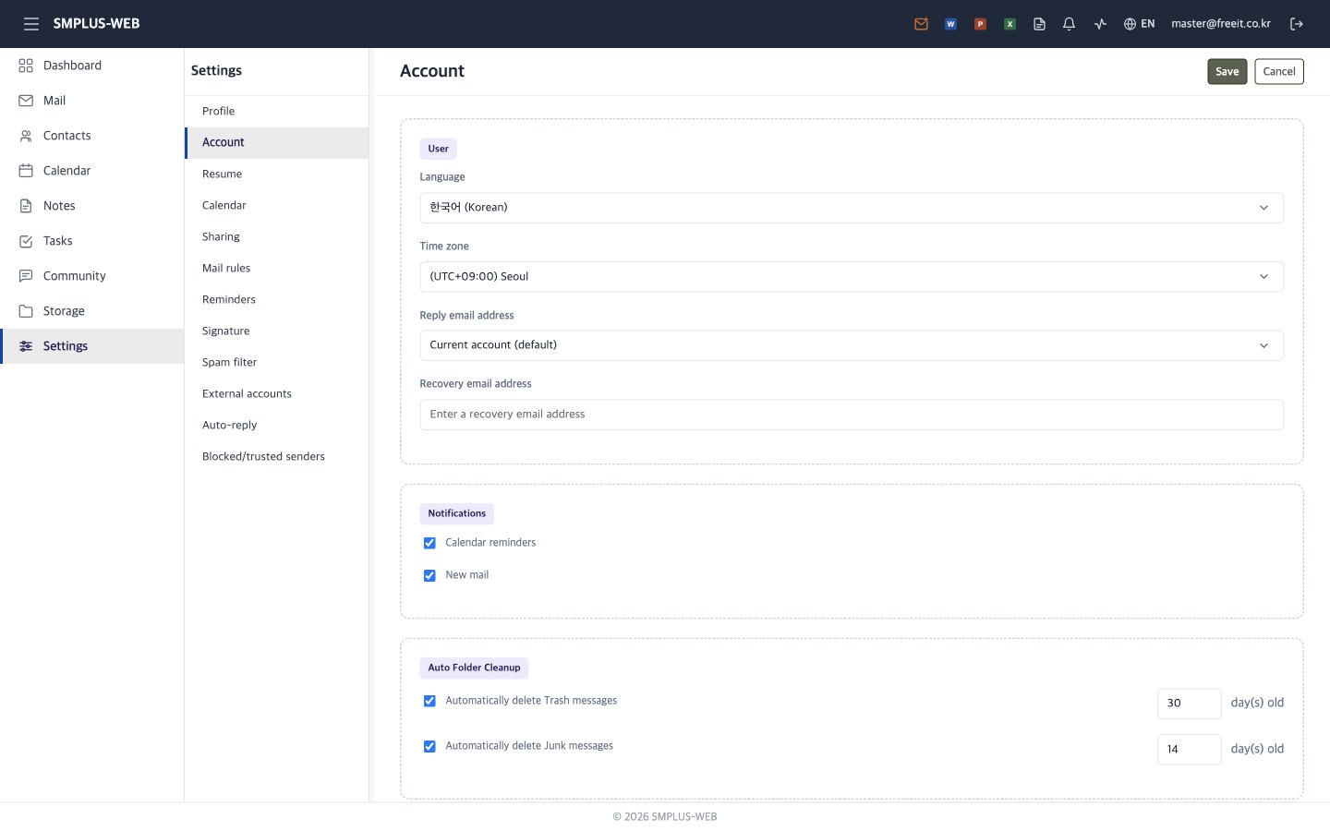The width and height of the screenshot is (1330, 831).
Task: Open Calendar settings section
Action: [277, 205]
